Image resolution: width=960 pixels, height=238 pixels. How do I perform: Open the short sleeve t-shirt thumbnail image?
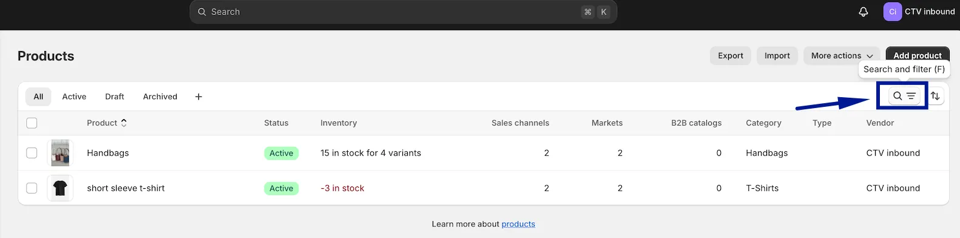pos(60,188)
